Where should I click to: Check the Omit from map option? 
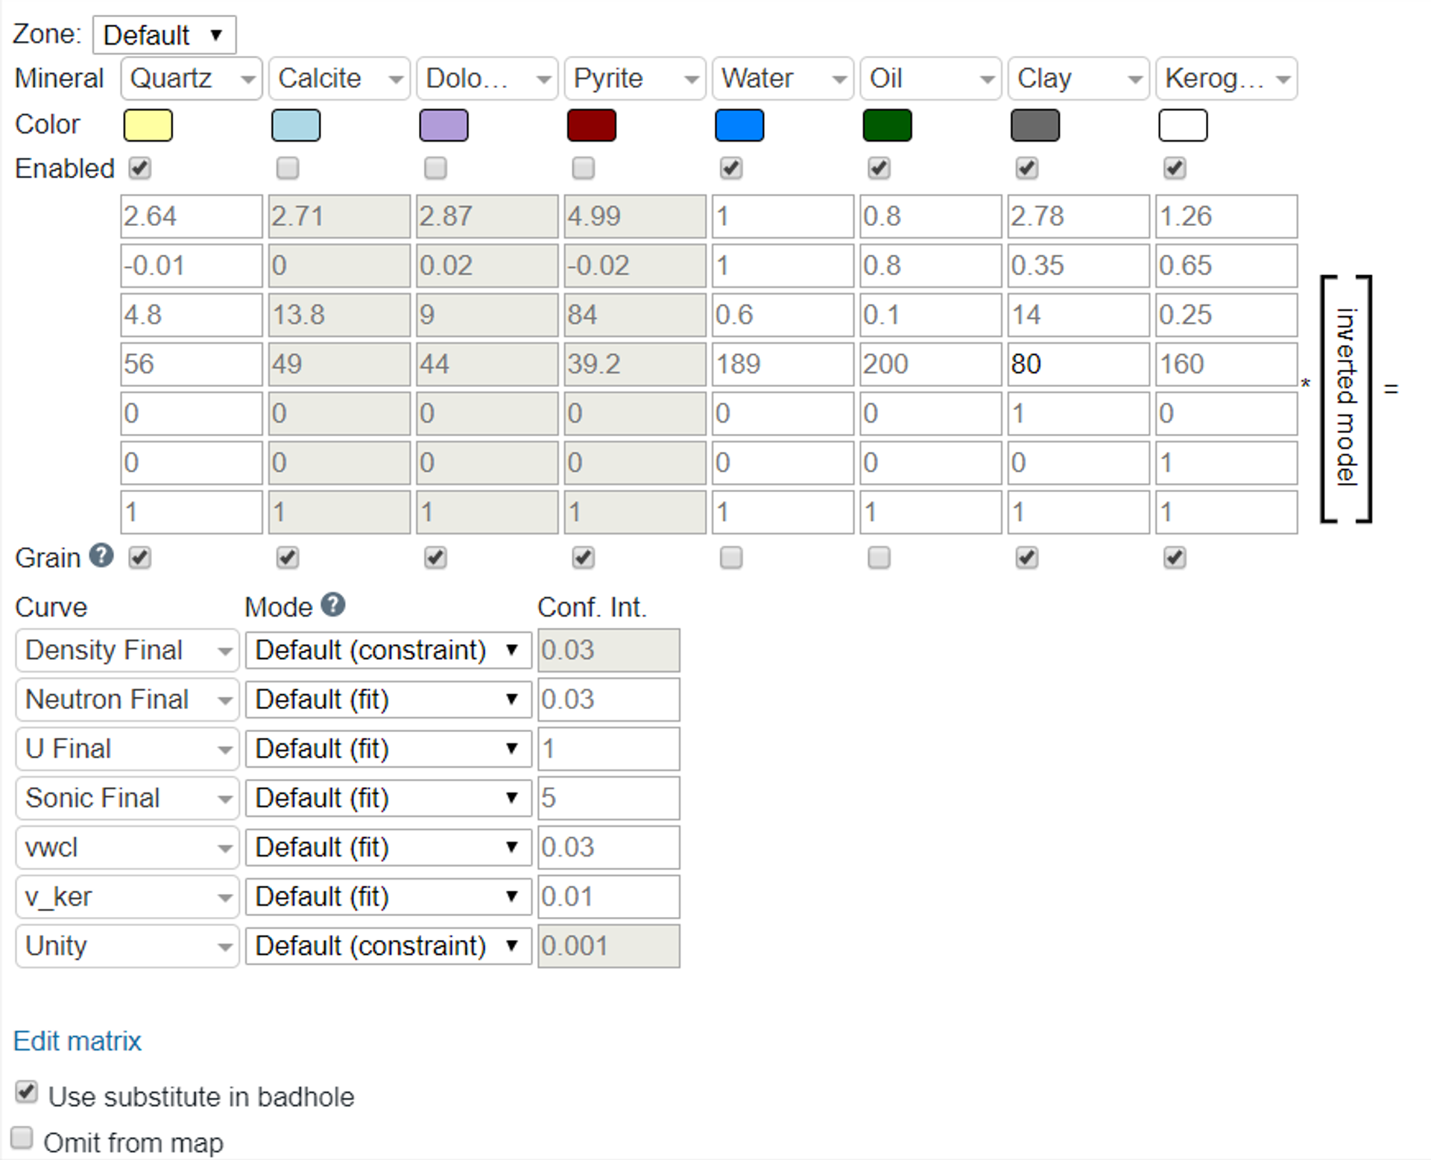(22, 1138)
